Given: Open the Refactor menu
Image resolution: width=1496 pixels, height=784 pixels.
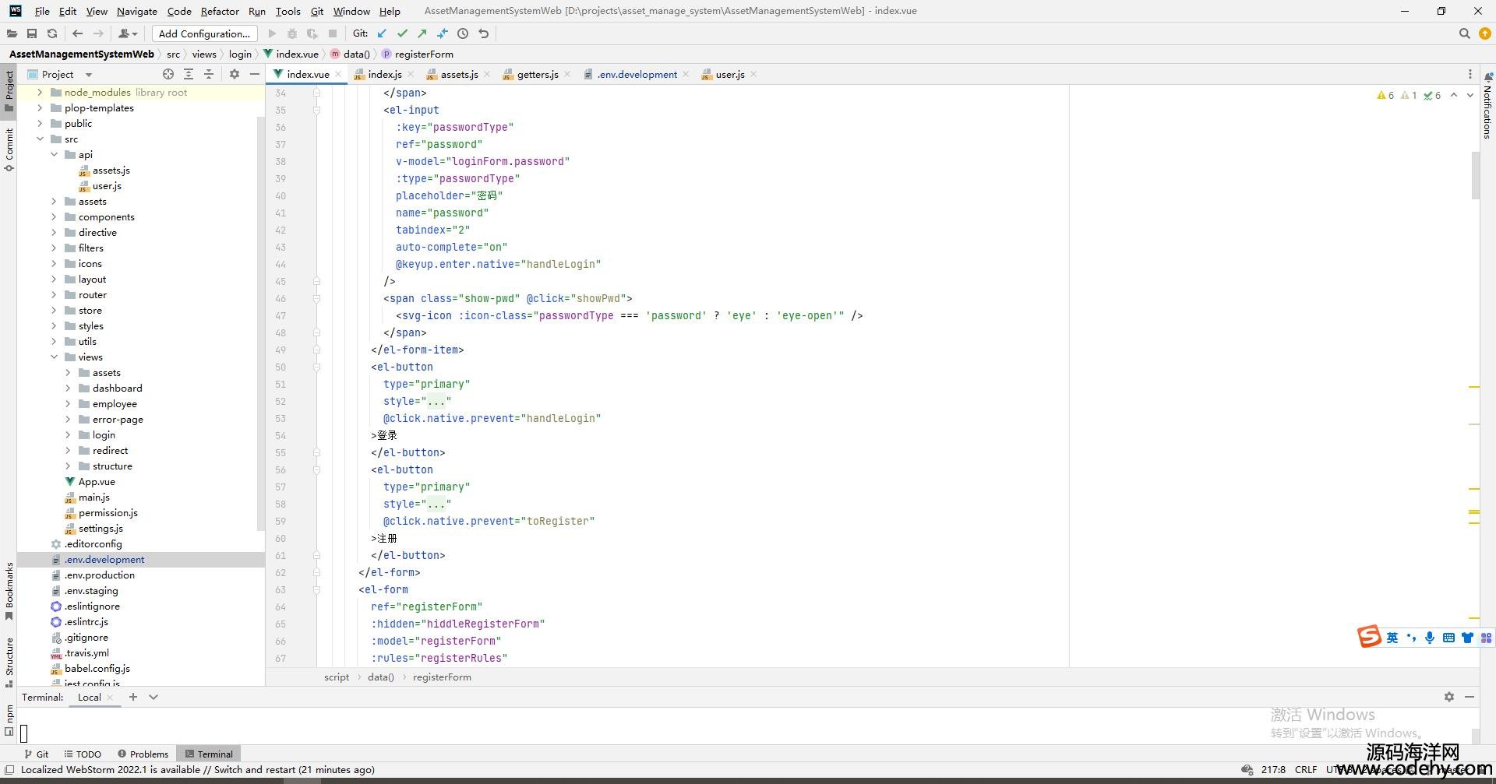Looking at the screenshot, I should click(219, 11).
